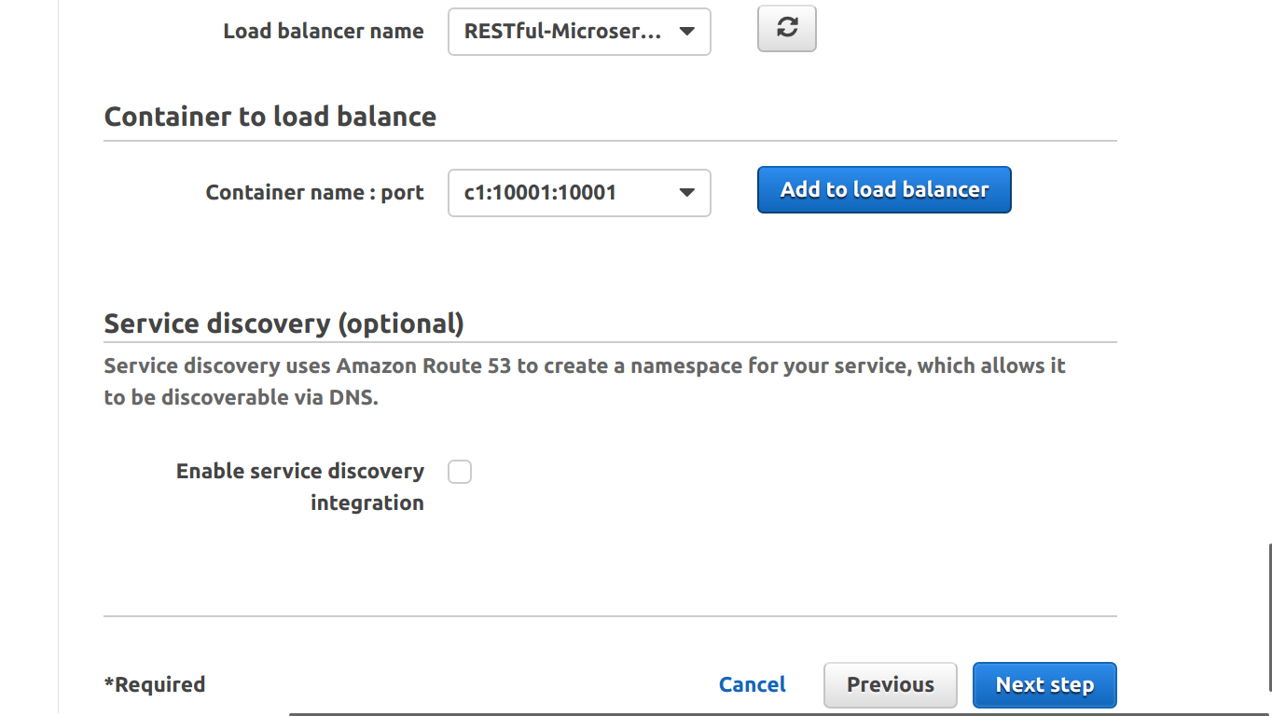
Task: Click the Load balancer name label
Action: click(x=324, y=32)
